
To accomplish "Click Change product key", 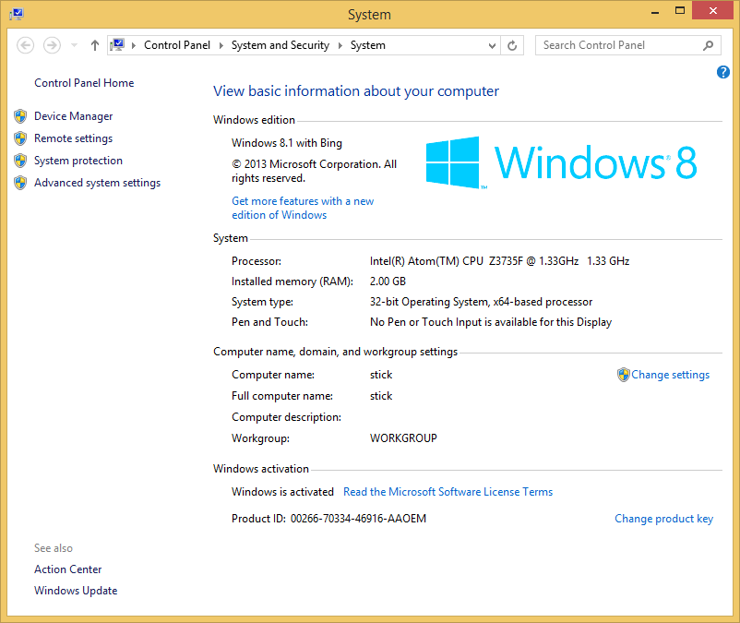I will [x=663, y=519].
